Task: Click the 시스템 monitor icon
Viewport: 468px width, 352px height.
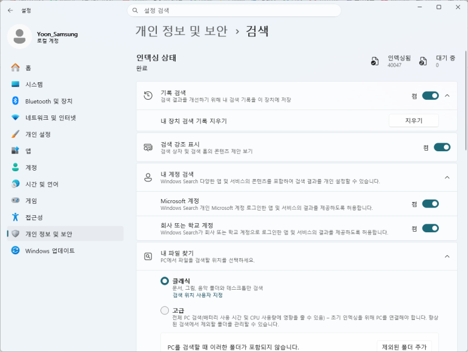Action: tap(15, 84)
